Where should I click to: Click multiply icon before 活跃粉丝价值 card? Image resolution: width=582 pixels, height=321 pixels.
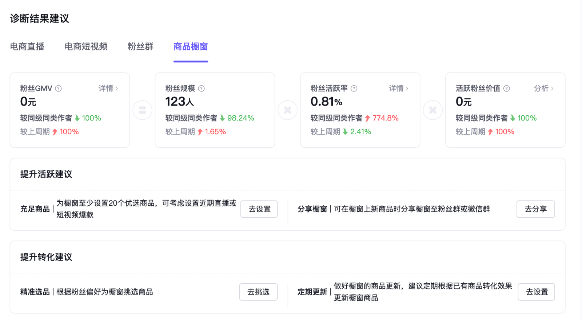pyautogui.click(x=432, y=110)
